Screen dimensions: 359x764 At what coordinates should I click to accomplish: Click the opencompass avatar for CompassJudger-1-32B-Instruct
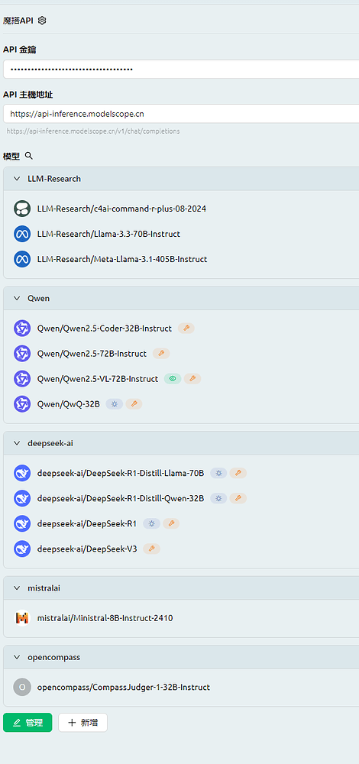point(22,688)
